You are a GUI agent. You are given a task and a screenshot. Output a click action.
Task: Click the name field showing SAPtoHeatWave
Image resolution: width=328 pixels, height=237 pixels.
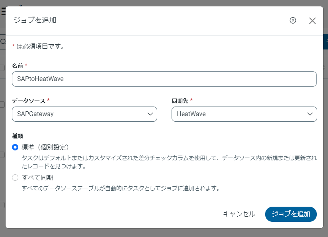pyautogui.click(x=164, y=79)
